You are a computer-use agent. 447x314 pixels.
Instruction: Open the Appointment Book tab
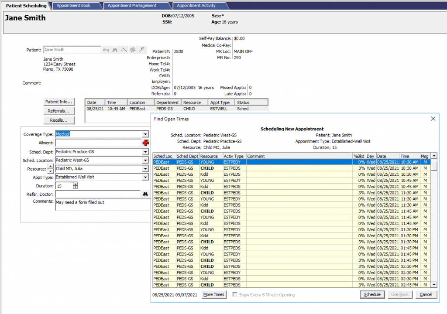coord(73,5)
